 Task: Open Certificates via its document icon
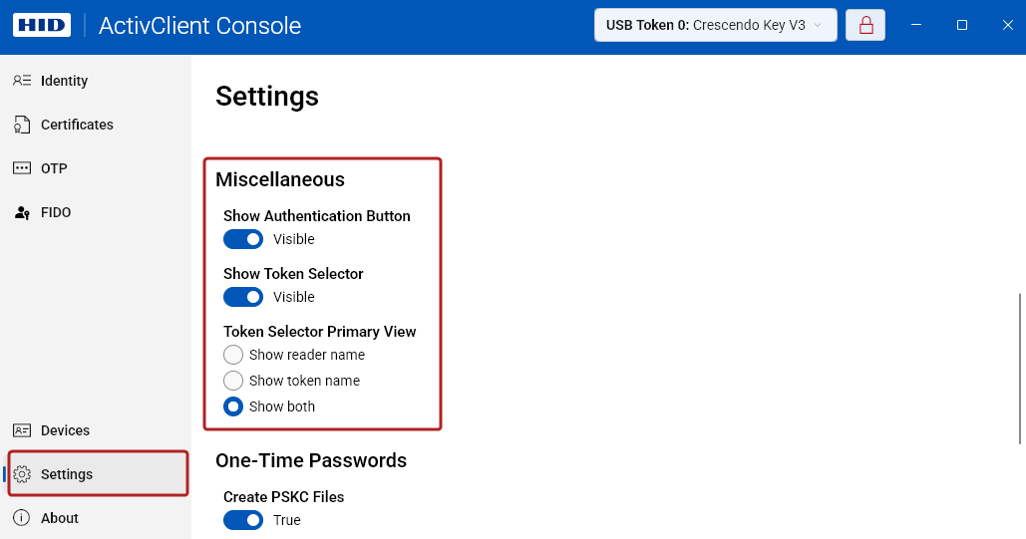(22, 125)
